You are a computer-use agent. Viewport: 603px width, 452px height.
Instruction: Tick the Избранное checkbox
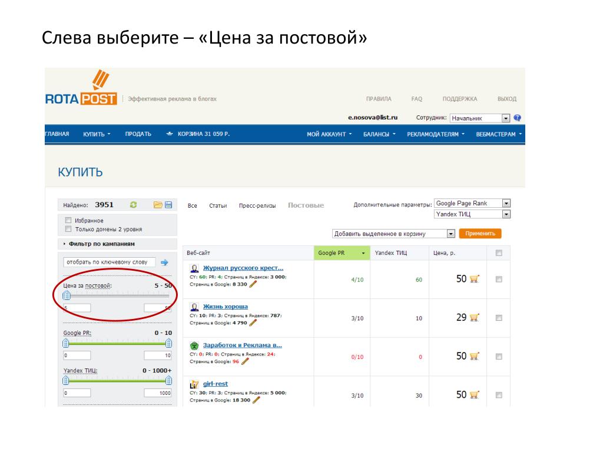pos(68,220)
